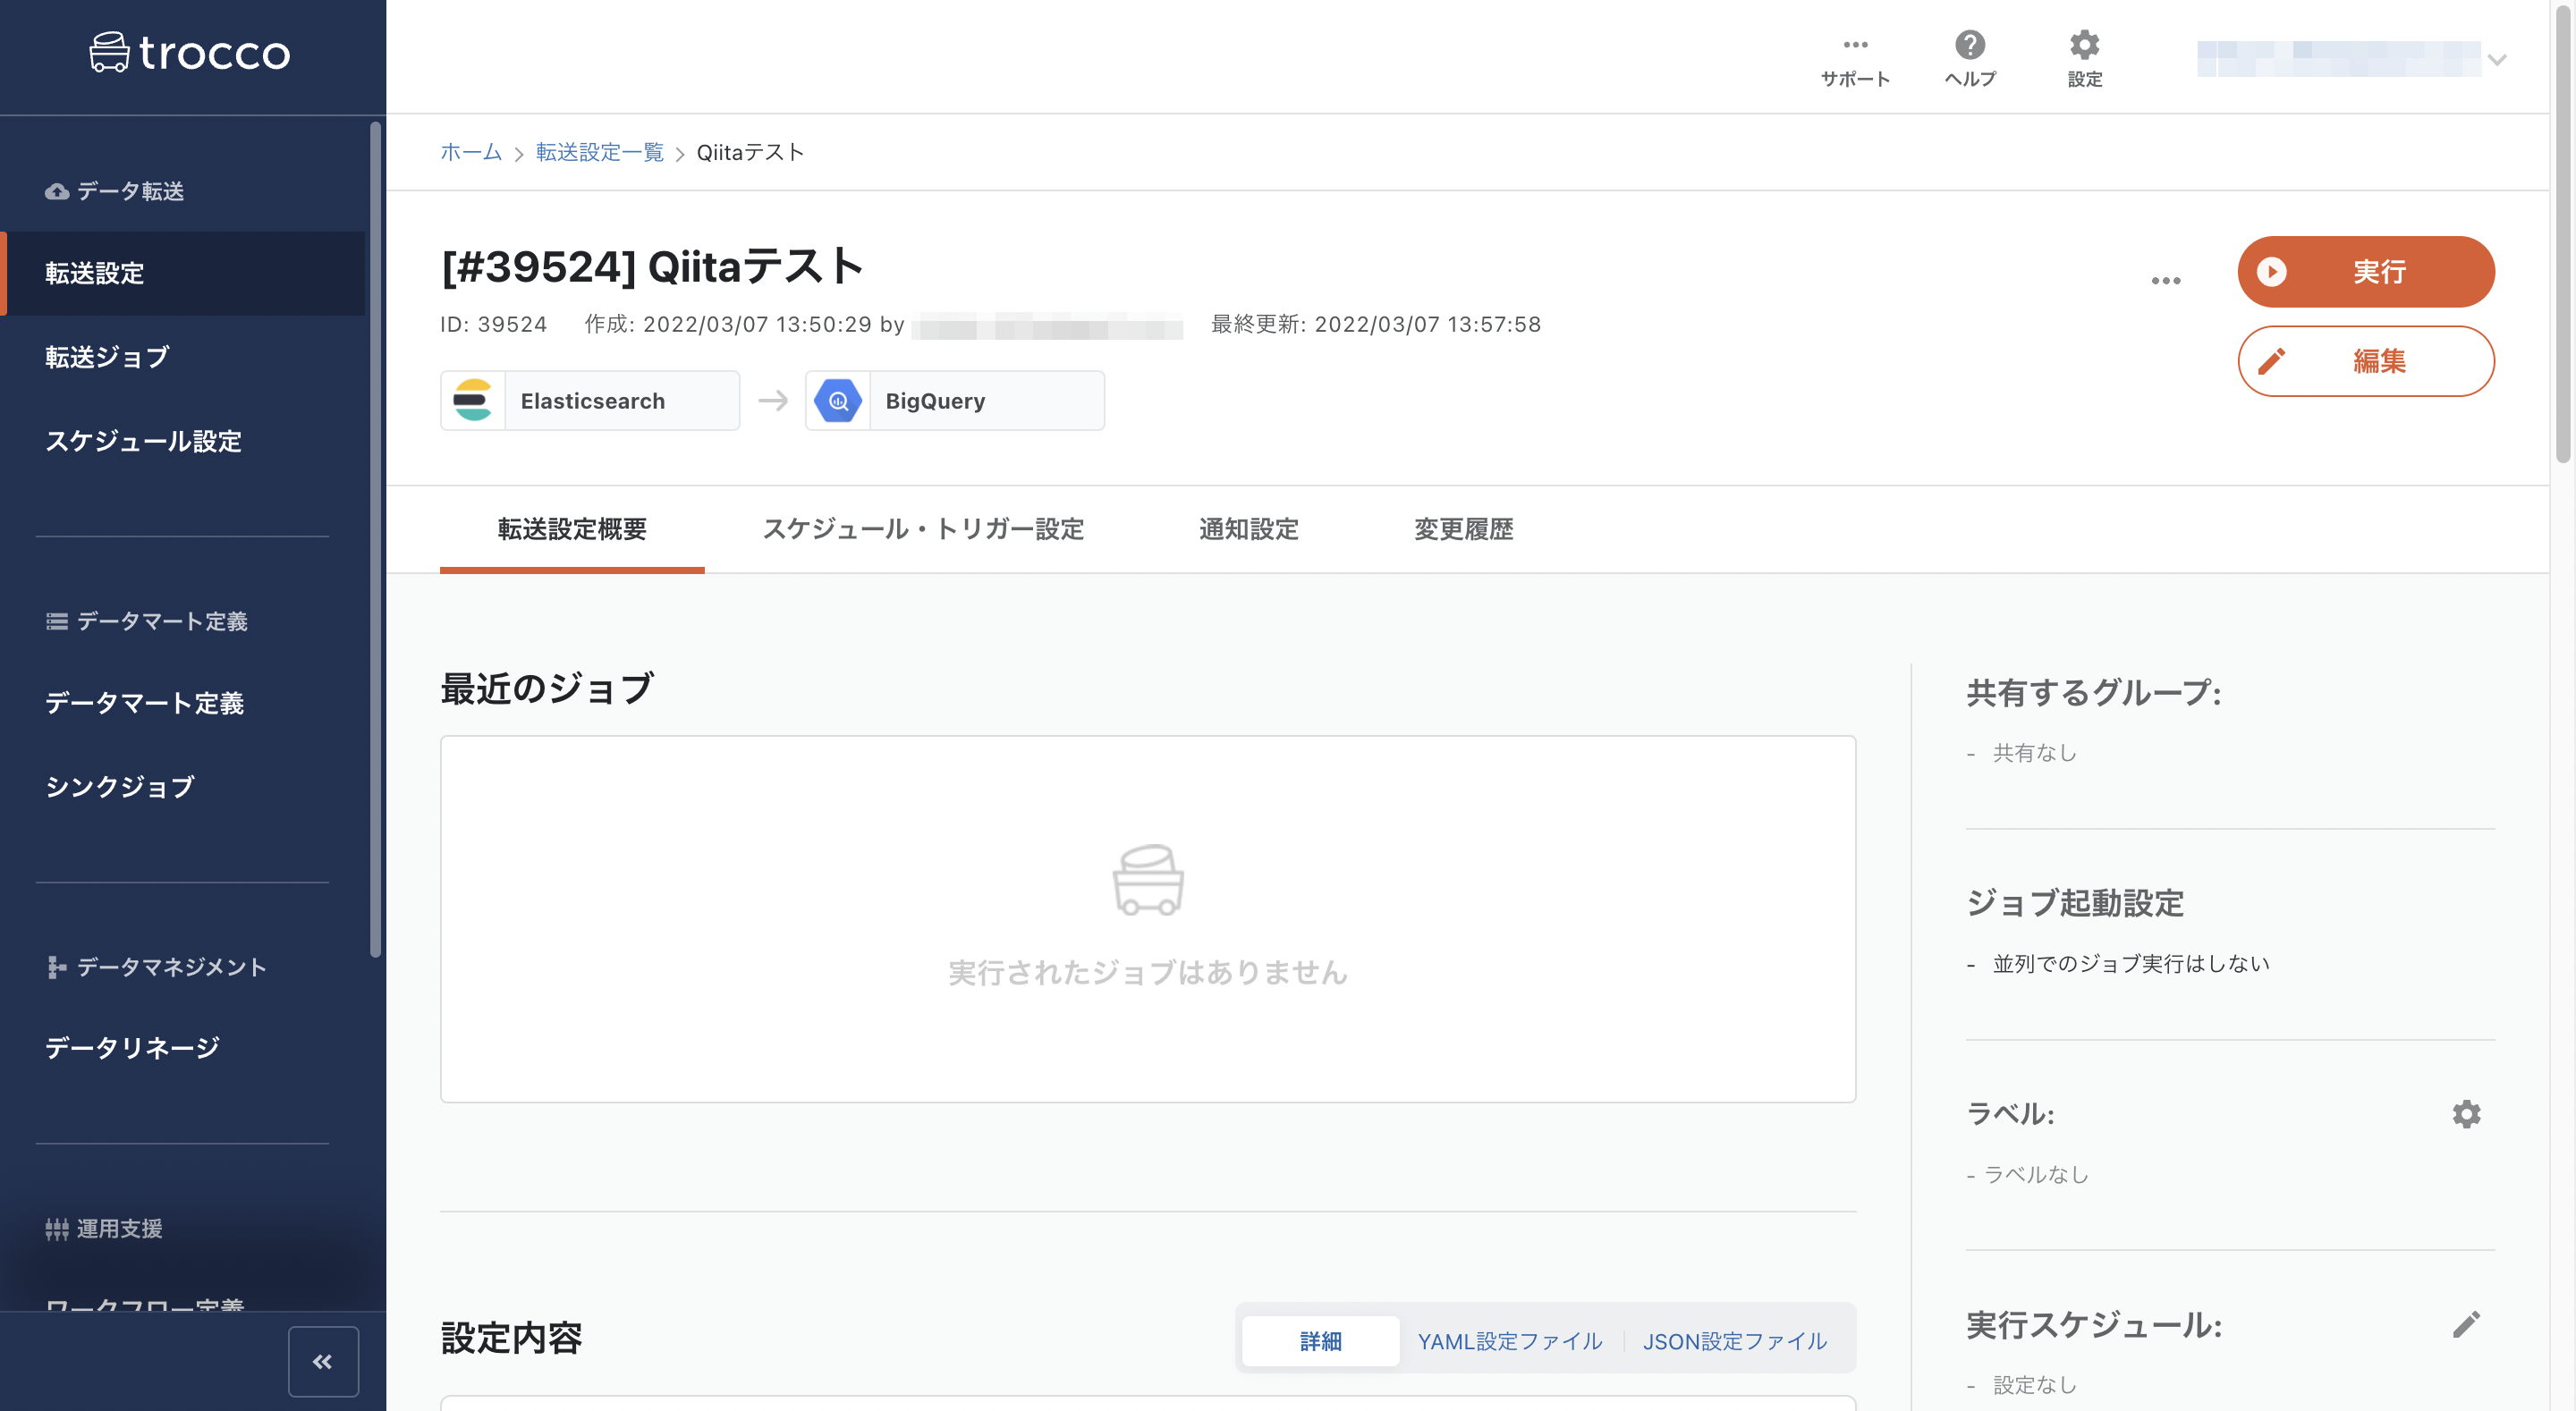2576x1411 pixels.
Task: Open the 設定 gear icon
Action: pos(2084,44)
